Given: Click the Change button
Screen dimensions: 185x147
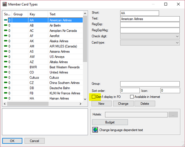Looking at the screenshot, I should pos(123,104).
